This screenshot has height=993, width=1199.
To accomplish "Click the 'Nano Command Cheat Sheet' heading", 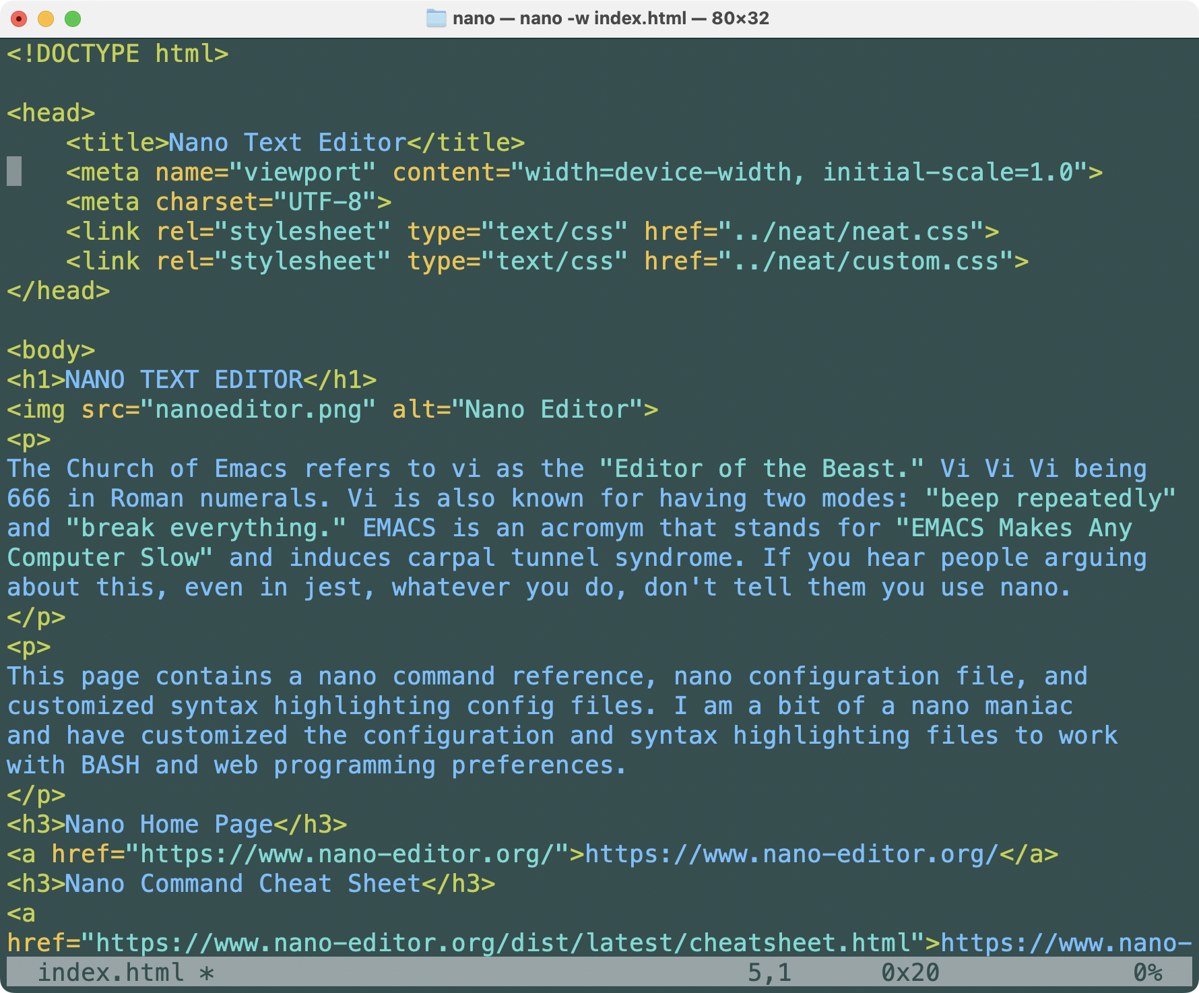I will point(243,884).
